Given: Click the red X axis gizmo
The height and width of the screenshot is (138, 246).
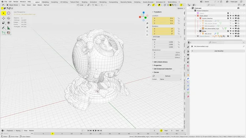Looking at the screenshot, I should pos(140,17).
